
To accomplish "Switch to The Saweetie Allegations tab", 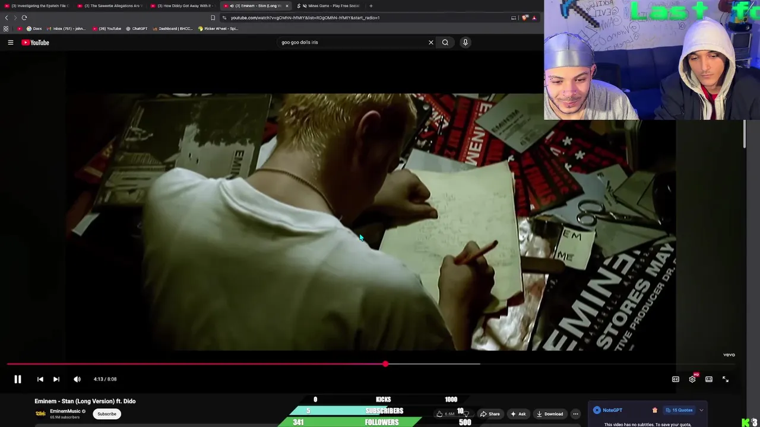I will click(x=110, y=6).
